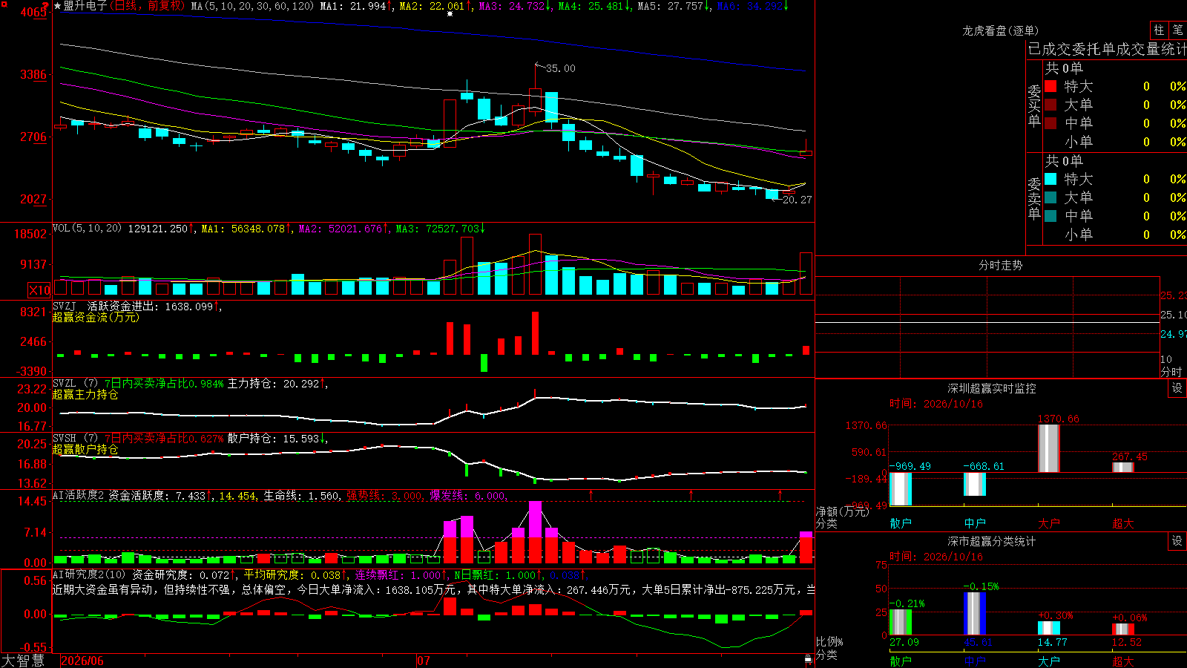
Task: Click the cyan 特大 sell-order color swatch
Action: 1050,179
